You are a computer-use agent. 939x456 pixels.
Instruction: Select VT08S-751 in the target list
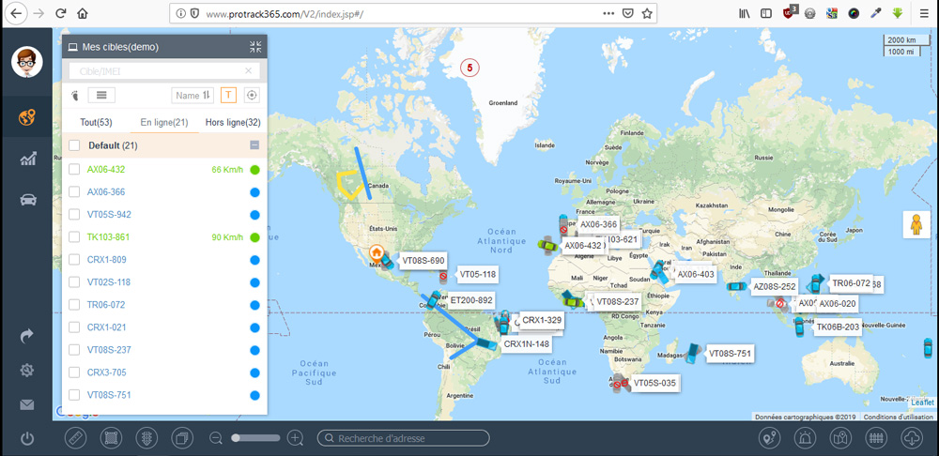pyautogui.click(x=109, y=395)
